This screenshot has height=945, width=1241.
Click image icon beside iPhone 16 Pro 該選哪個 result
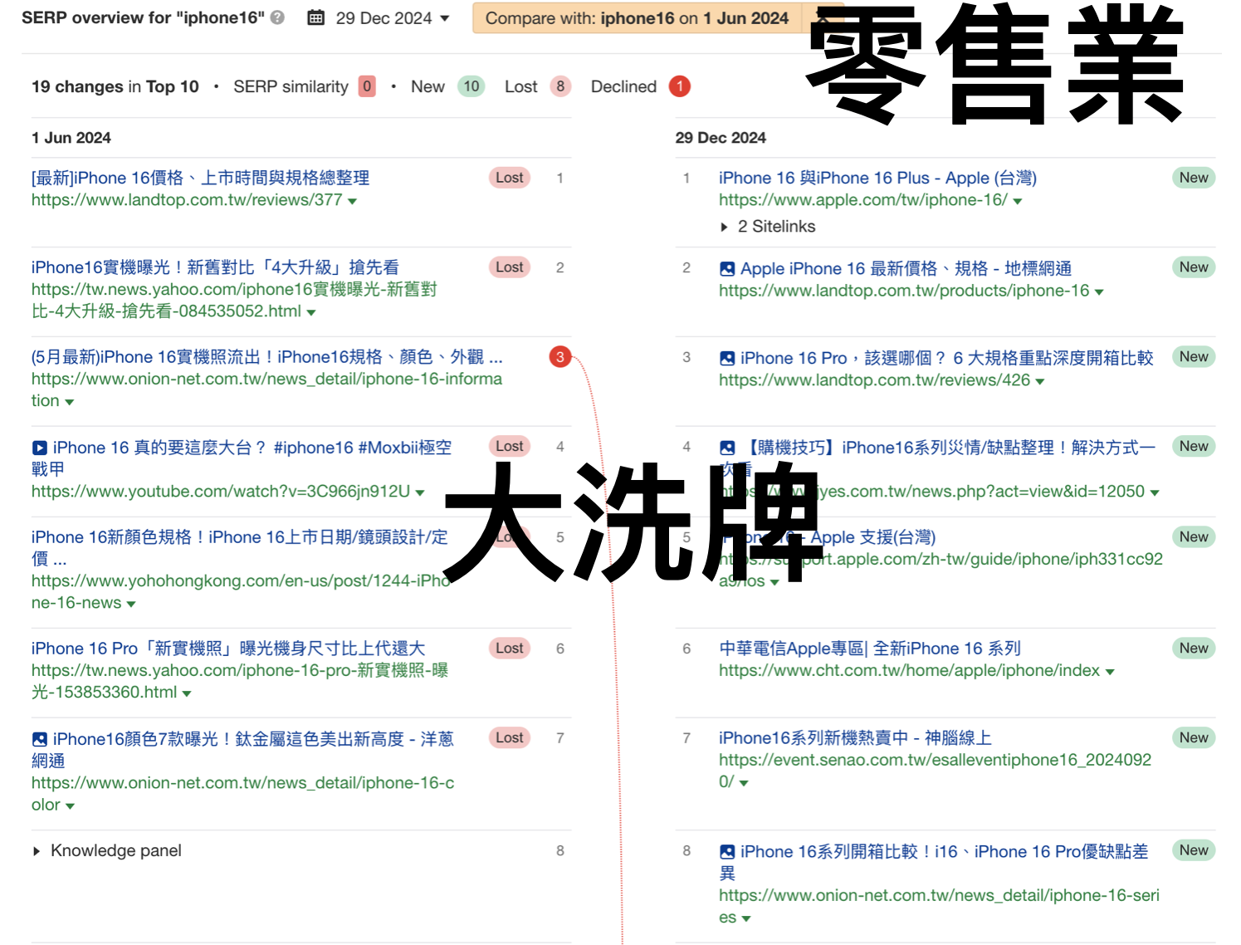[x=727, y=358]
